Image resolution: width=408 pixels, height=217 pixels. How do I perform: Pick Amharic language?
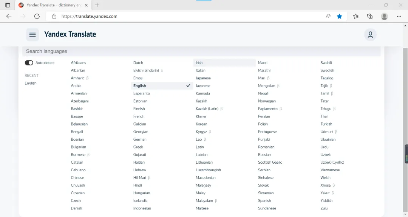click(77, 78)
